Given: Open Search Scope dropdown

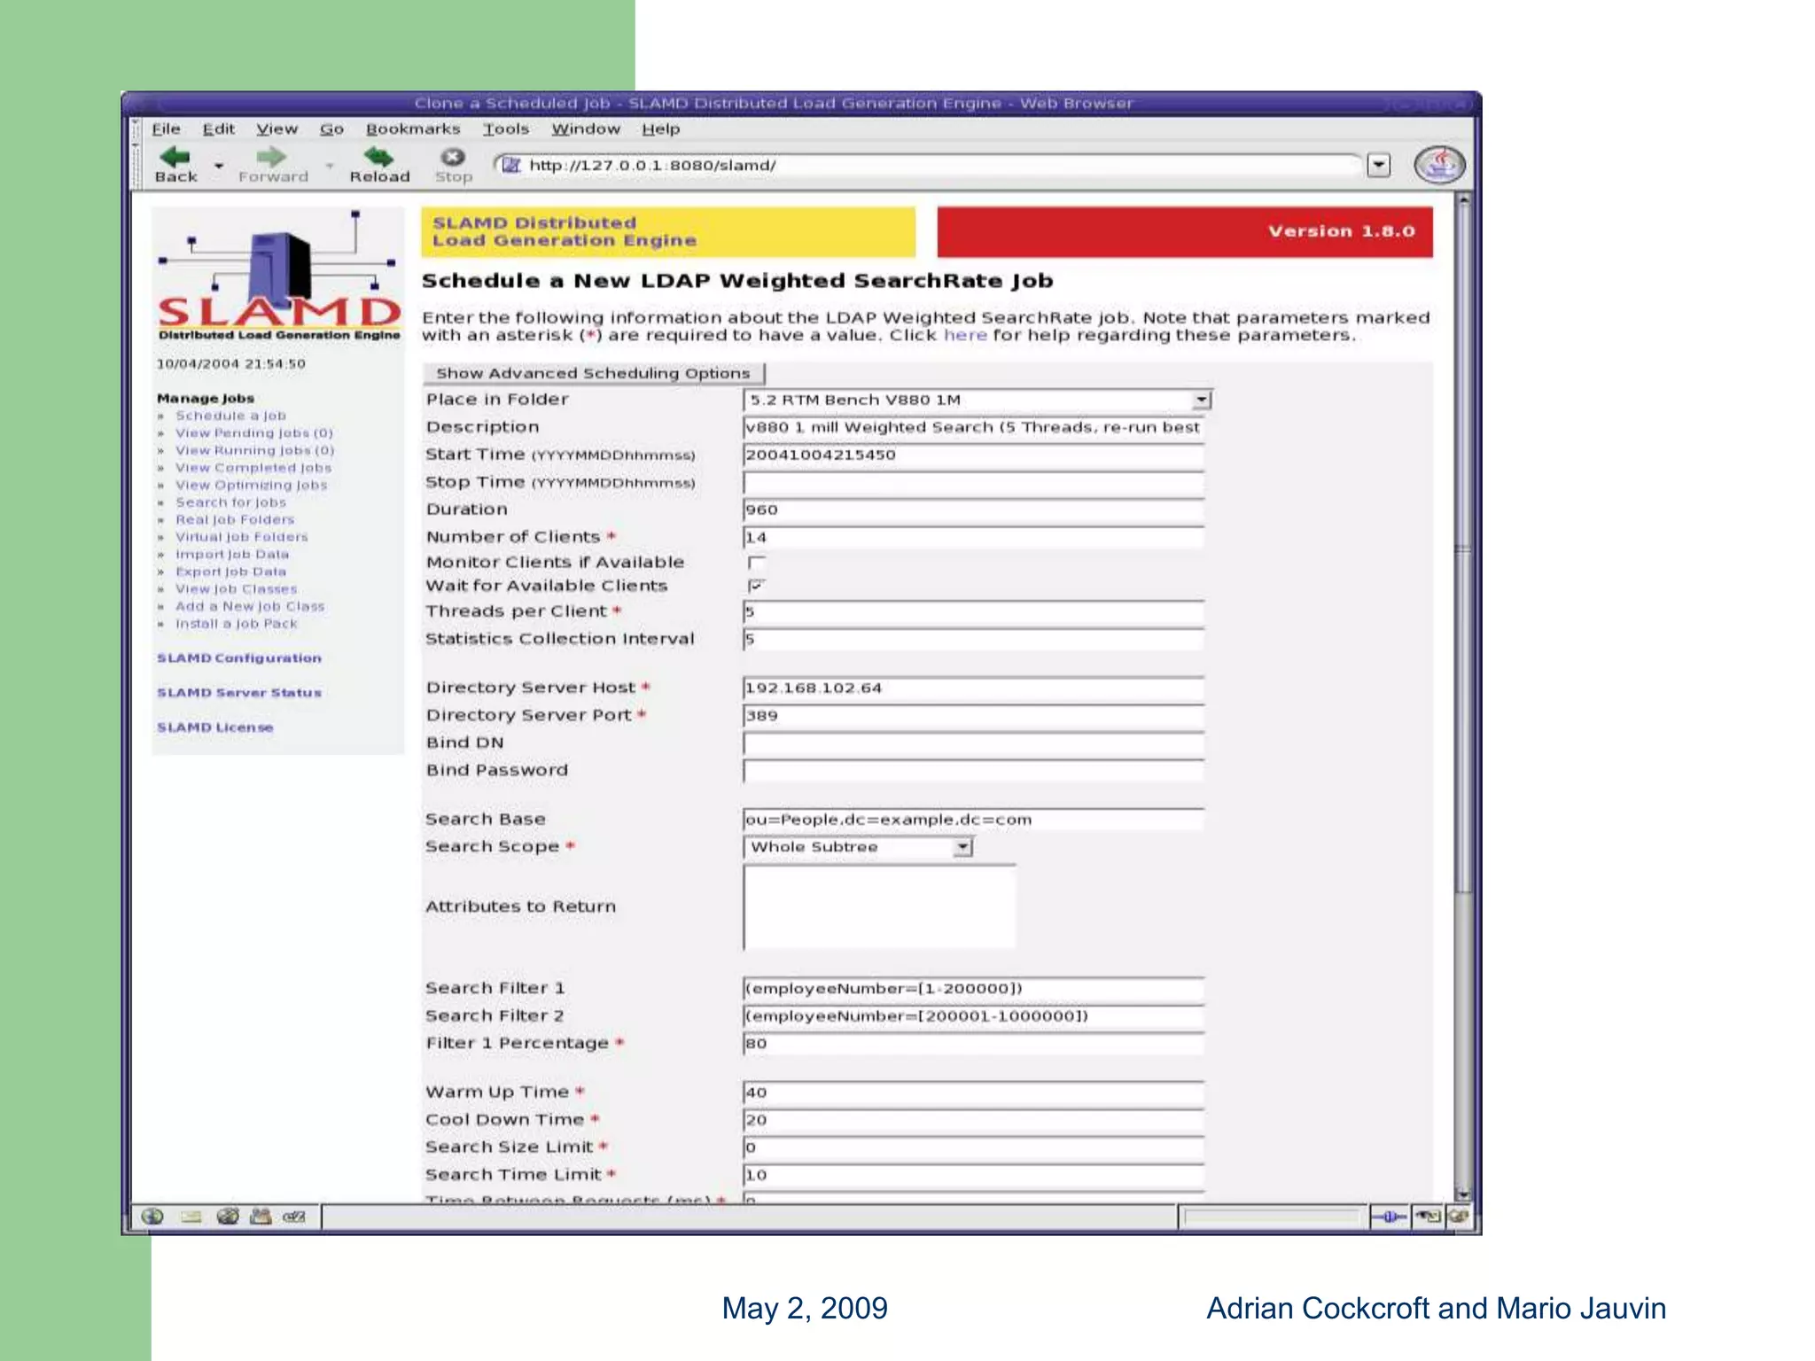Looking at the screenshot, I should 962,847.
